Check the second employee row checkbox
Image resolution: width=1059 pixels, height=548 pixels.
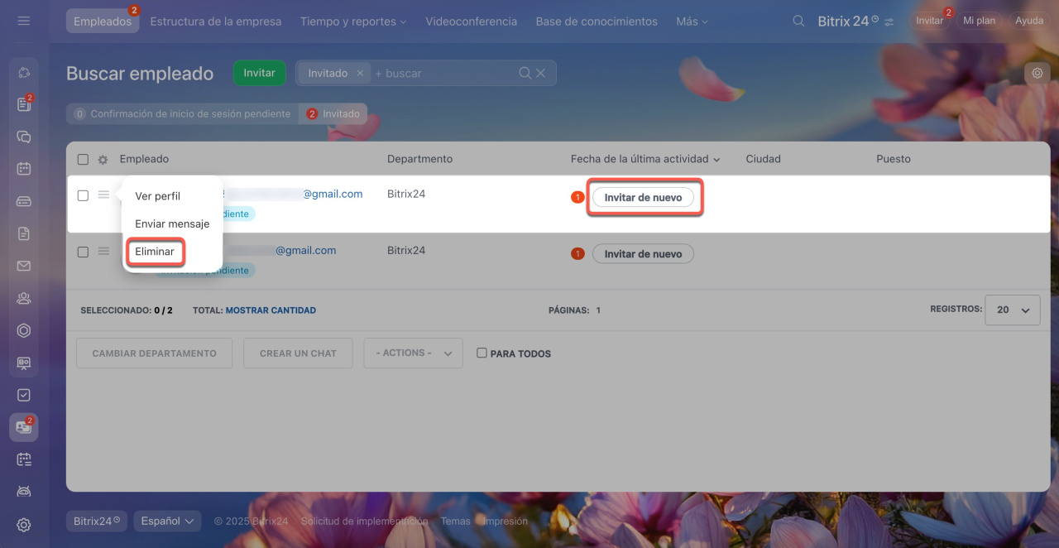(x=83, y=252)
